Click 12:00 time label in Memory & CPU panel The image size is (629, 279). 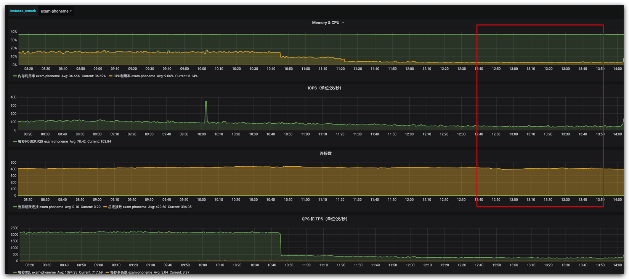click(x=409, y=69)
